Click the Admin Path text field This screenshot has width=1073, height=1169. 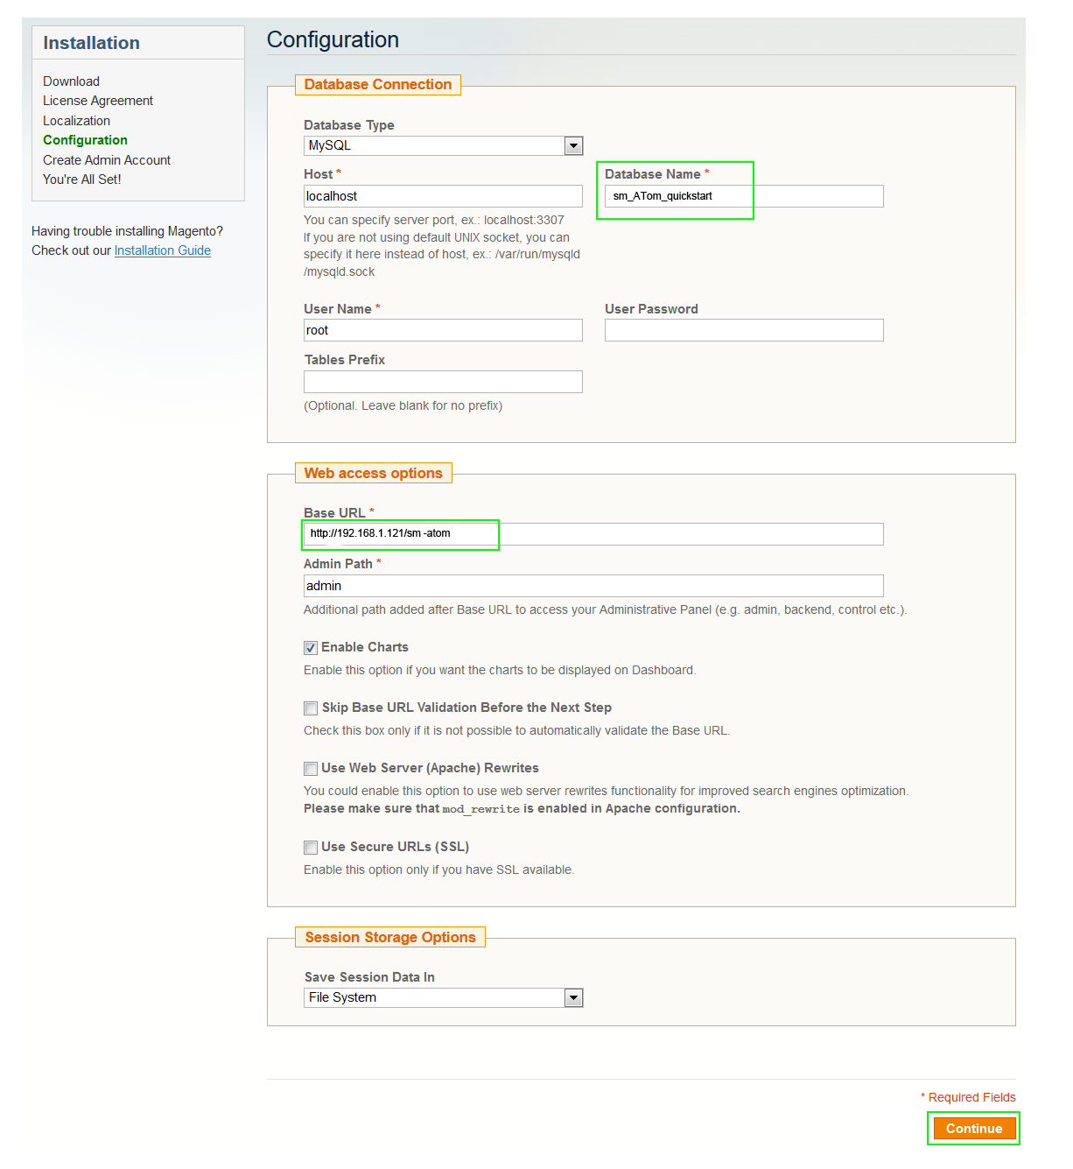tap(593, 586)
